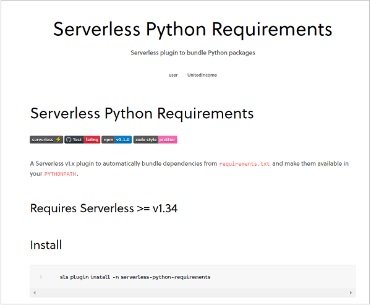Click the Install section heading
371x305 pixels.
46,245
